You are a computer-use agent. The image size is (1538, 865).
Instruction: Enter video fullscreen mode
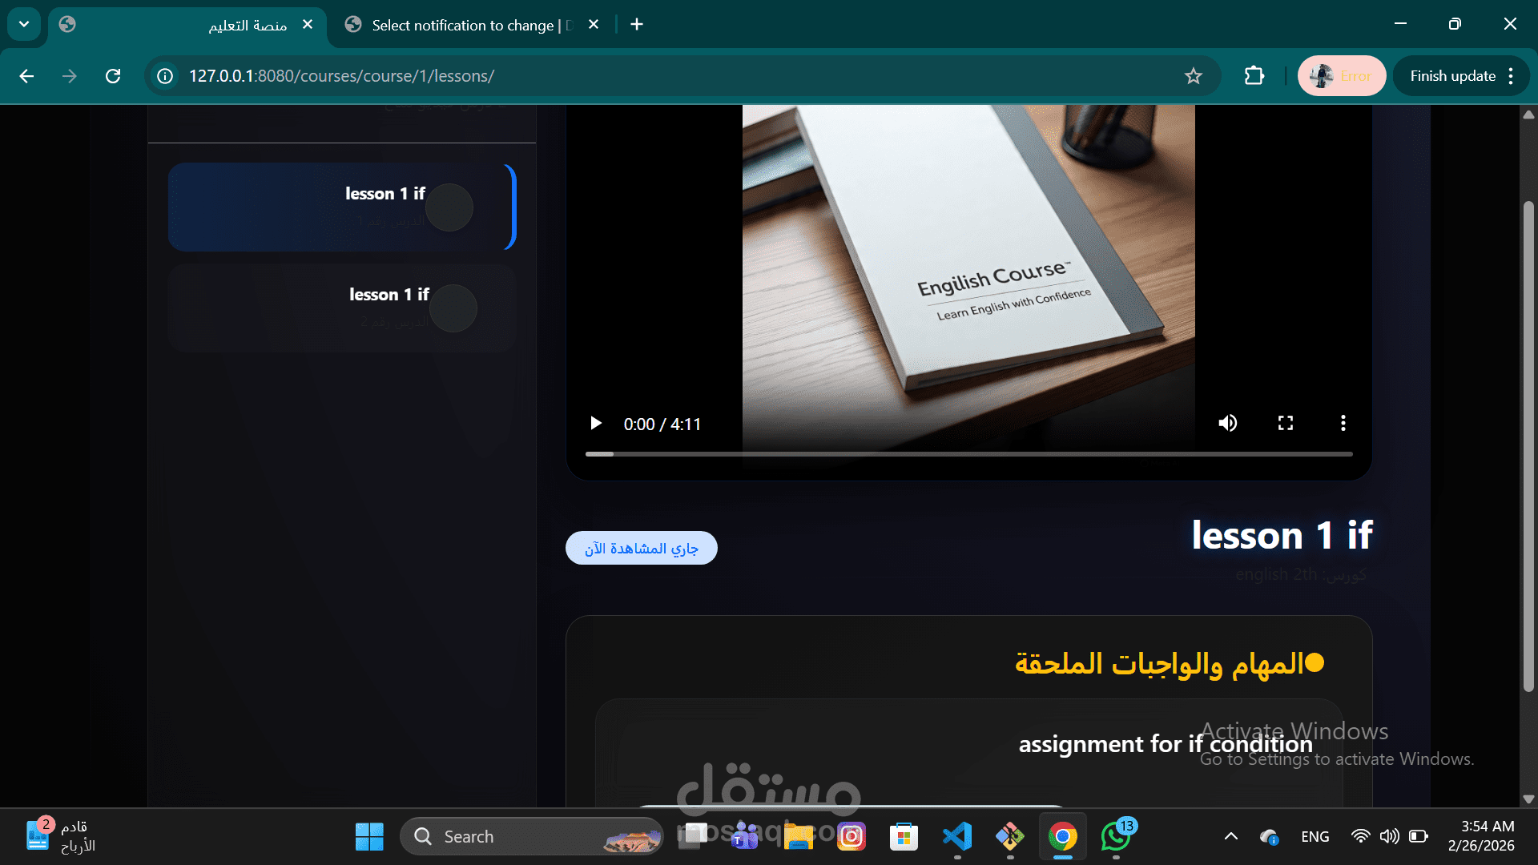tap(1286, 423)
